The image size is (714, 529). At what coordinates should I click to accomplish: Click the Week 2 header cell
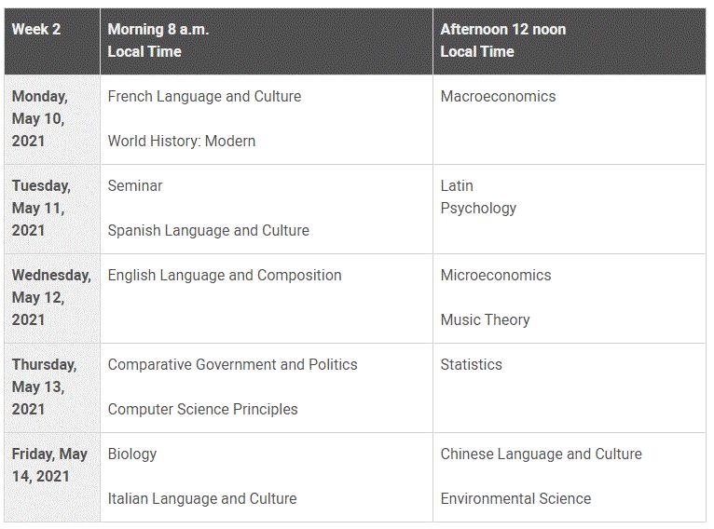[36, 30]
